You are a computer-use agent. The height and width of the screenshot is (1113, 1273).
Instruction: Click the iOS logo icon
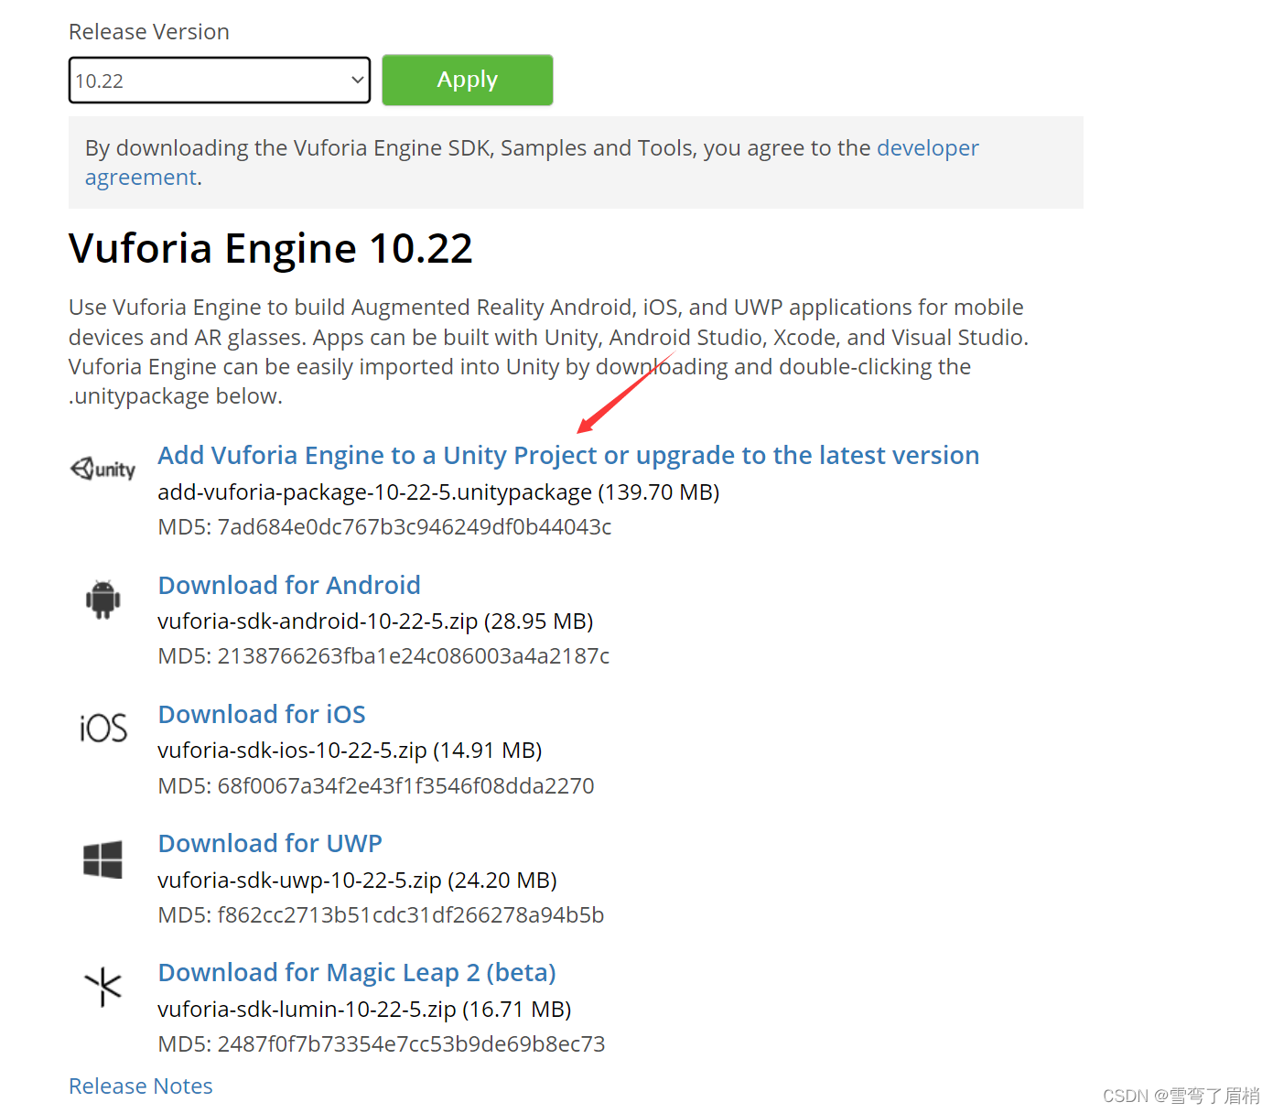103,729
